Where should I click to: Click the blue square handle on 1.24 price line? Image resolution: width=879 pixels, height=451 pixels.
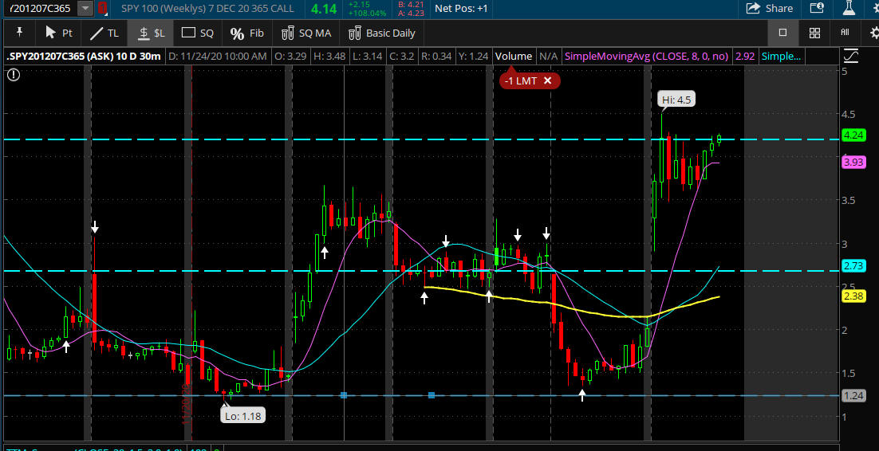[x=344, y=395]
